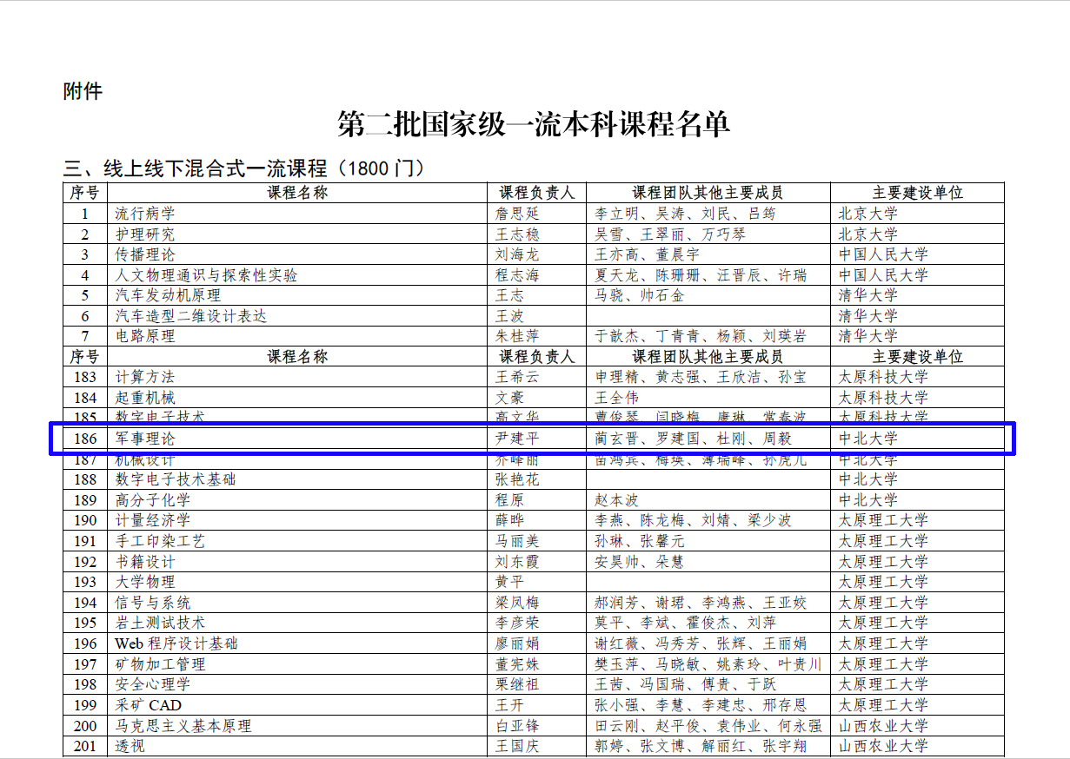
Task: Click course leader name 詹思延
Action: click(x=517, y=214)
